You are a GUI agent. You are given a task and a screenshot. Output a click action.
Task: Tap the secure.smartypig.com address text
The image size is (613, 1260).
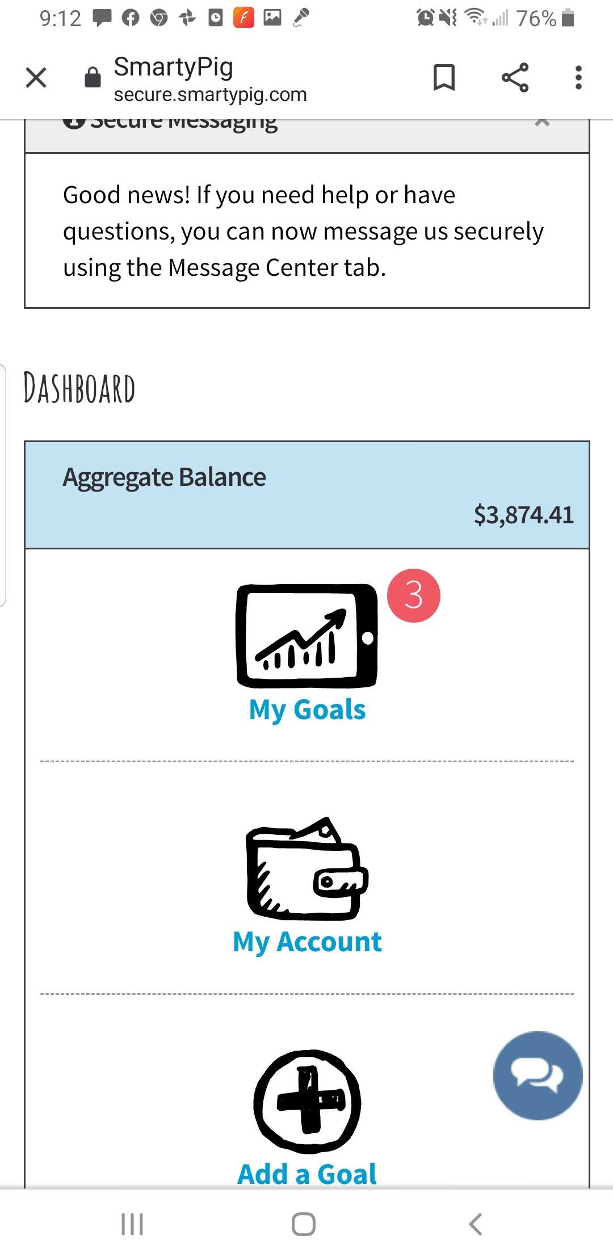point(210,95)
